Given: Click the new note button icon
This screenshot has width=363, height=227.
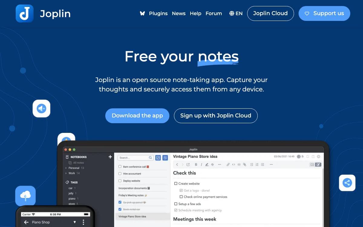Looking at the screenshot, I should (165, 158).
